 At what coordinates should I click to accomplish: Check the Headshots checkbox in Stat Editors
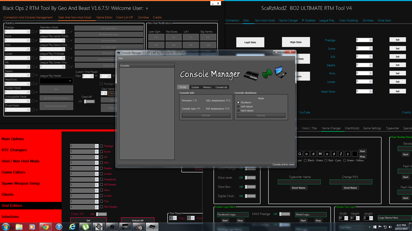pos(101,179)
